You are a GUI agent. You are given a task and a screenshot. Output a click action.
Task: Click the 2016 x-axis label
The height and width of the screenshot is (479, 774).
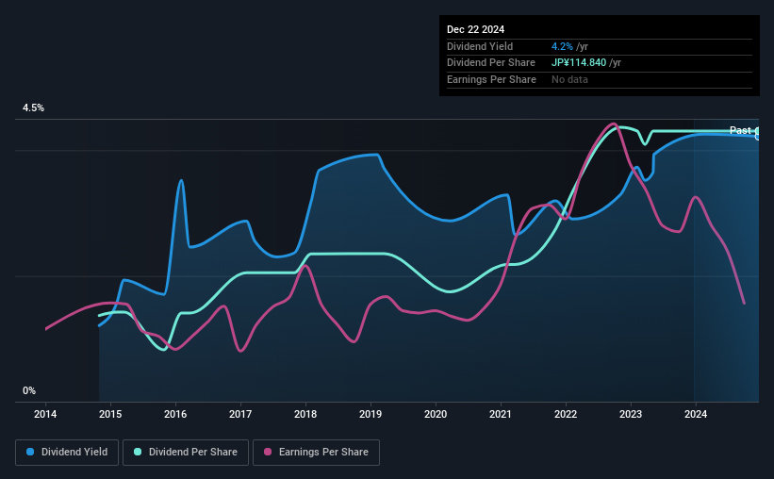[x=175, y=414]
